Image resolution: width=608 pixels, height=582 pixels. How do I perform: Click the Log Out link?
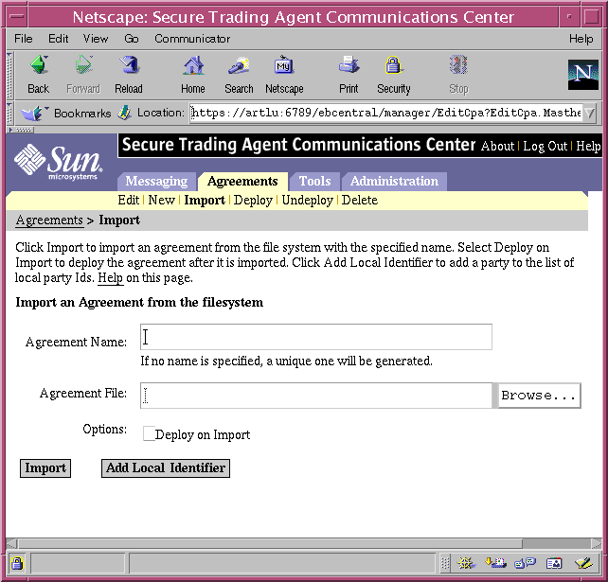tap(545, 146)
